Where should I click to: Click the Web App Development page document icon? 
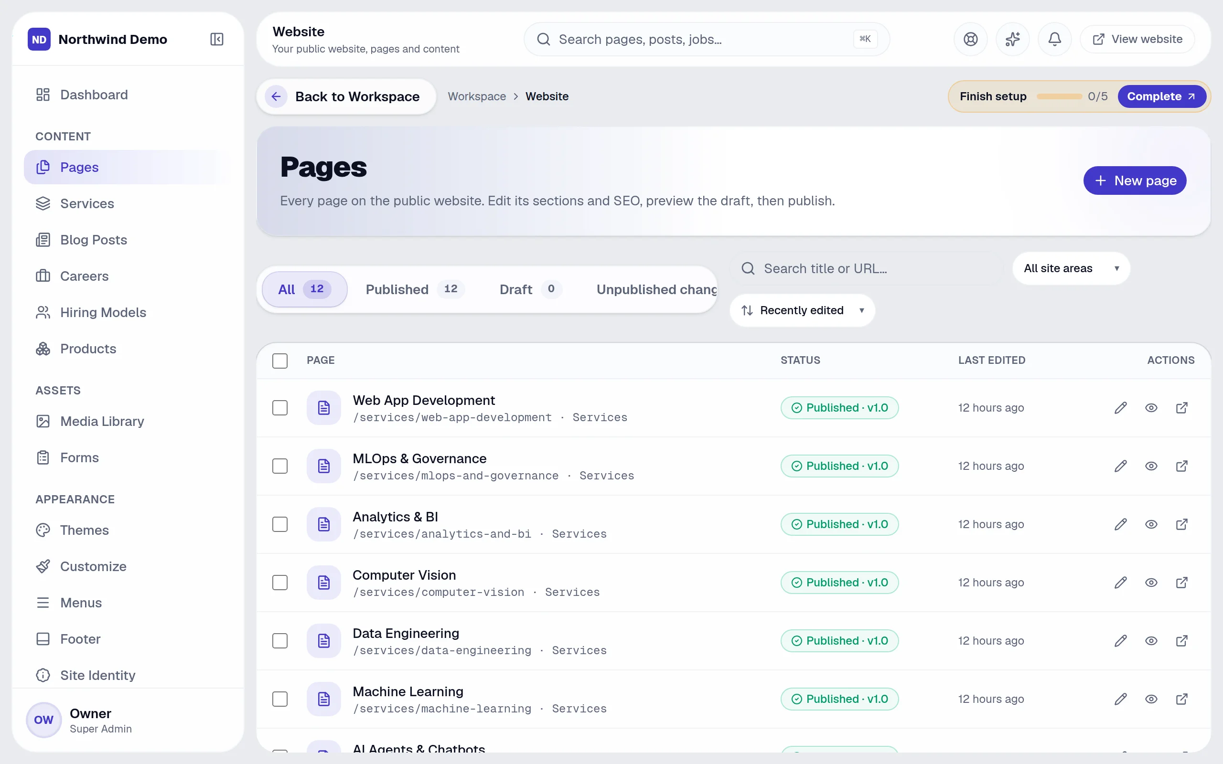[x=323, y=408]
